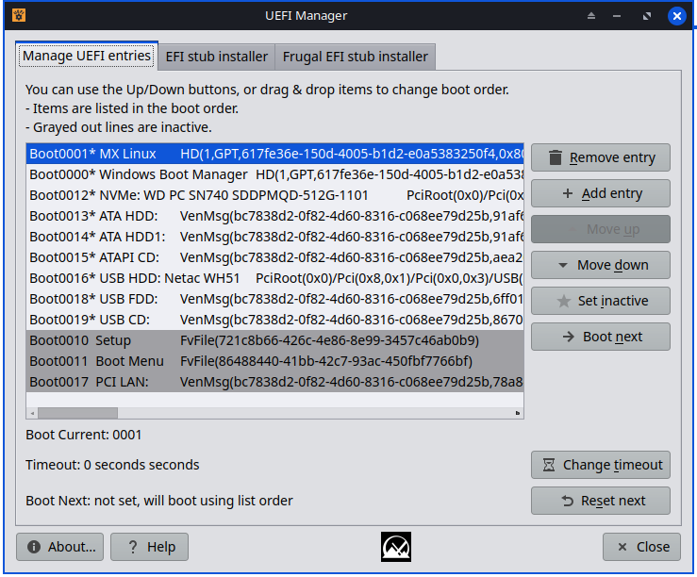Select the Boot0014 ATA HDD1 entry
697x577 pixels.
274,237
